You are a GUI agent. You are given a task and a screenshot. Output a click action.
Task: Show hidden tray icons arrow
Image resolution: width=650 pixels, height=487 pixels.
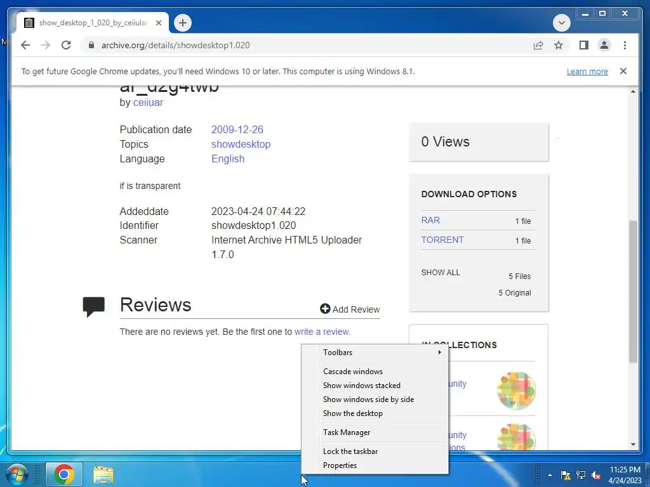point(550,476)
